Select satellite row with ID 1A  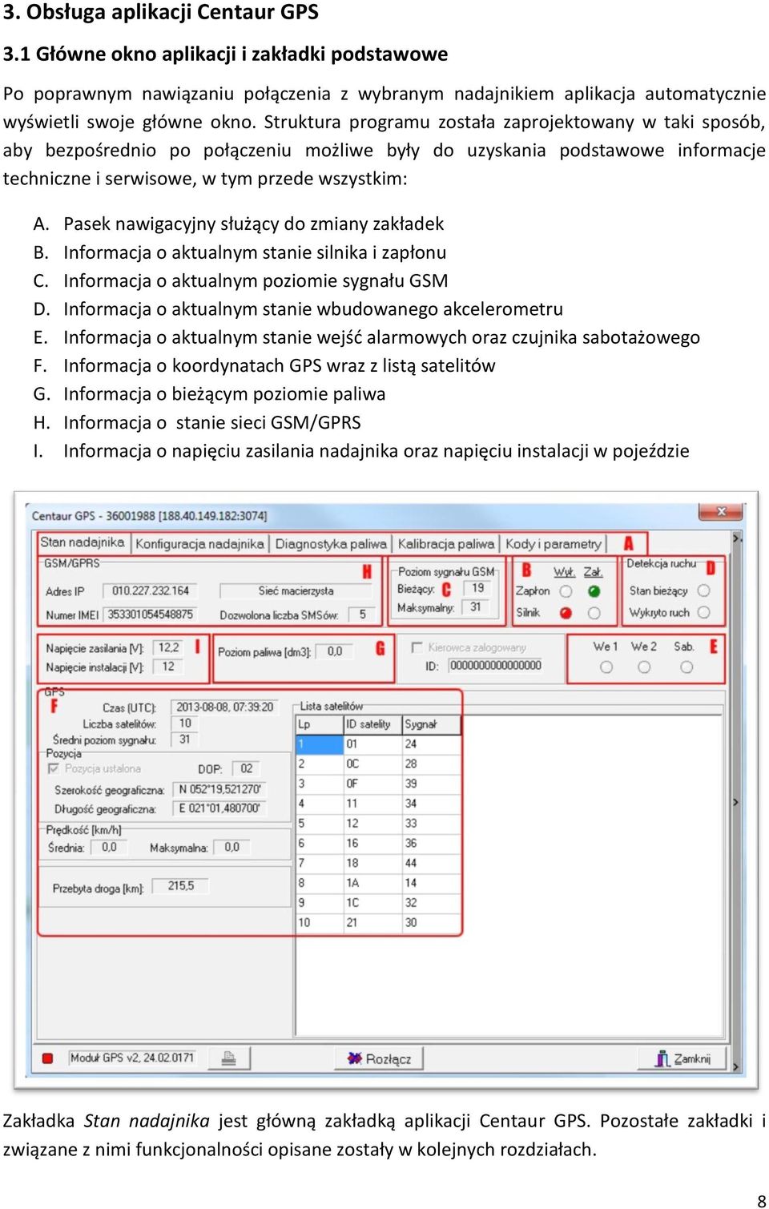tap(379, 883)
